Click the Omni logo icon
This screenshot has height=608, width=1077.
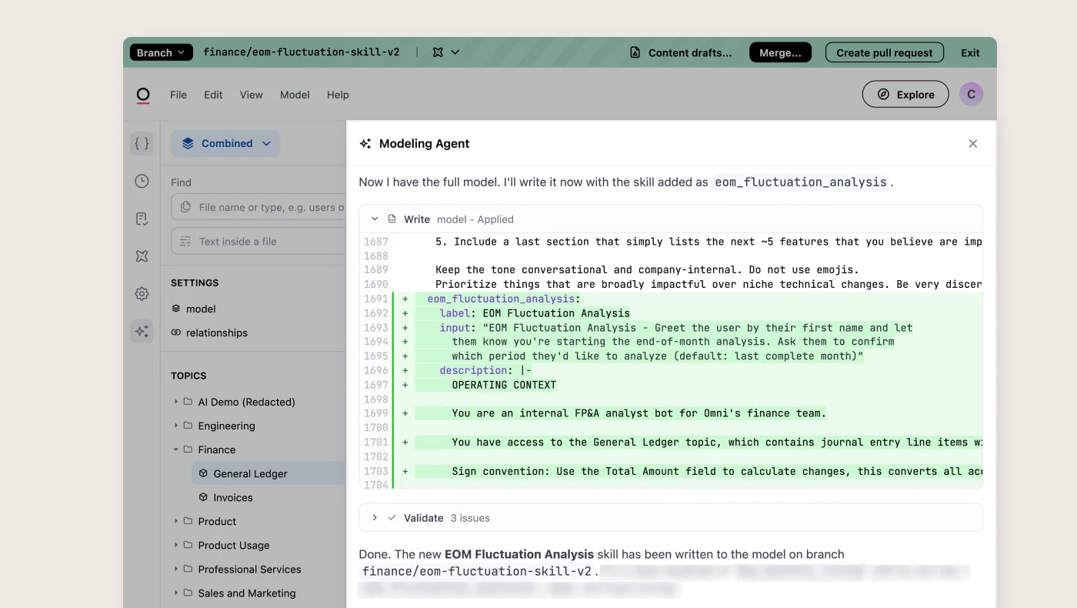pyautogui.click(x=143, y=95)
